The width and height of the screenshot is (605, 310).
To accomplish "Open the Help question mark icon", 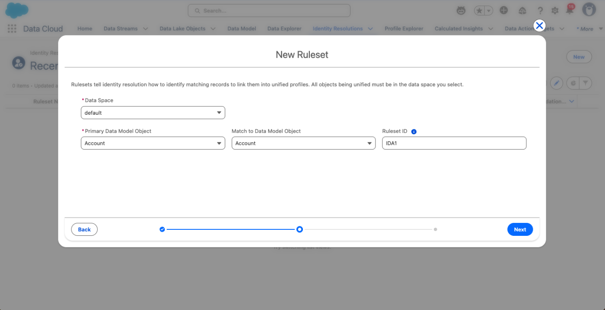I will tap(540, 10).
